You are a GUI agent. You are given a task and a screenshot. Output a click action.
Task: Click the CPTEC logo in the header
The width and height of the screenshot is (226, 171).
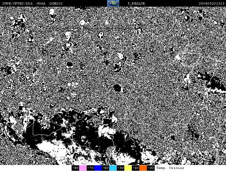click(x=113, y=3)
